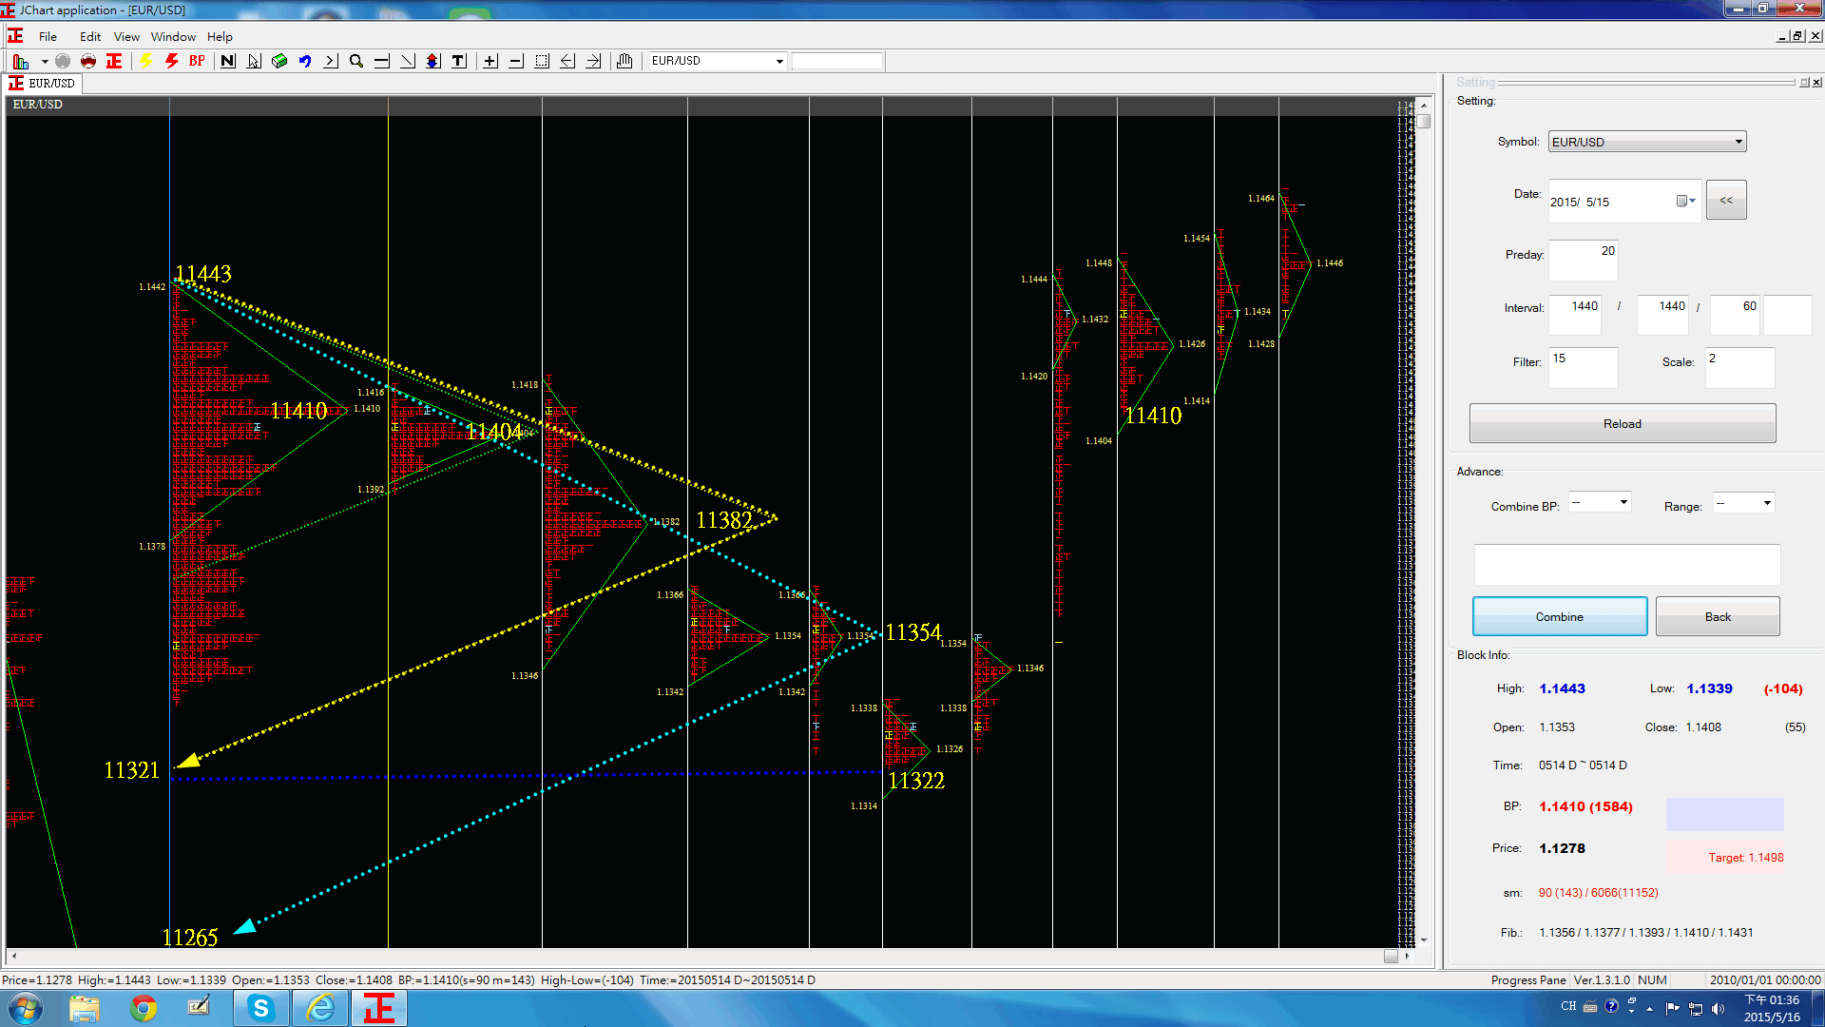
Task: Click the green eraser toolbar icon
Action: [279, 61]
